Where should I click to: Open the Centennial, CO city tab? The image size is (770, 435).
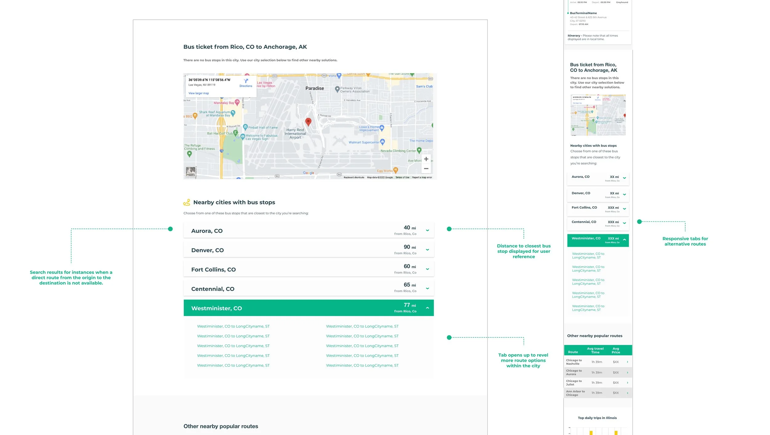tap(308, 289)
